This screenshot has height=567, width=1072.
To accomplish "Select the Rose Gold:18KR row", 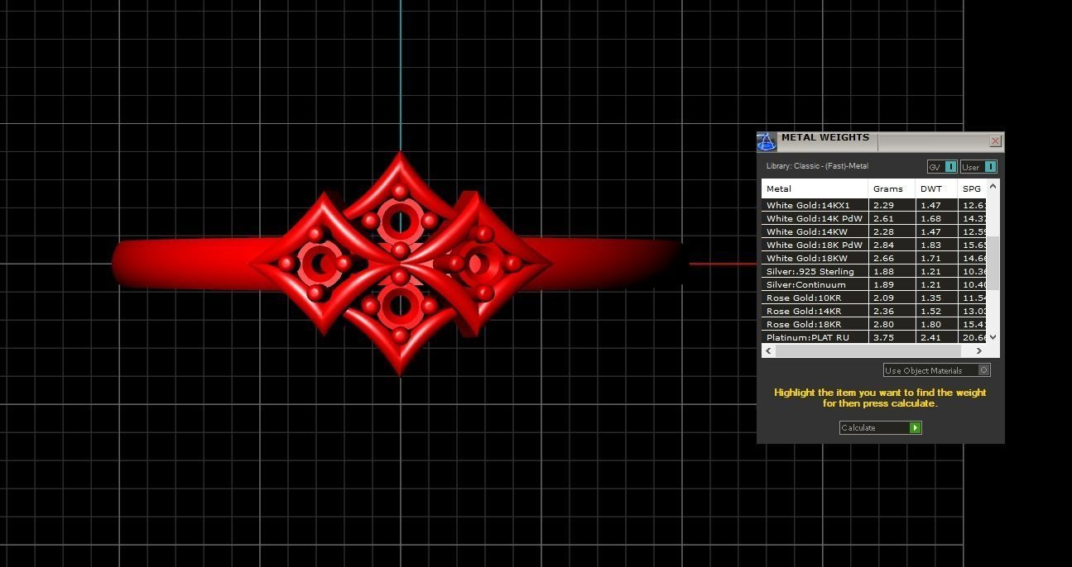I will 874,324.
